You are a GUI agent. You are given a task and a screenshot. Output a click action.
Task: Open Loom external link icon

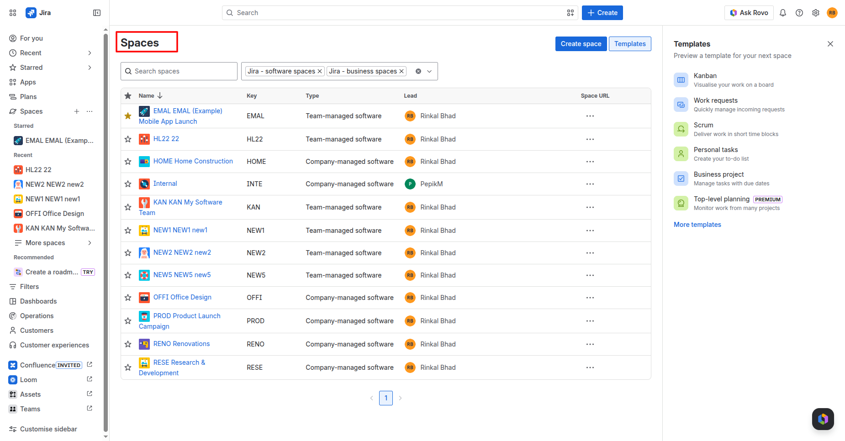coord(90,379)
